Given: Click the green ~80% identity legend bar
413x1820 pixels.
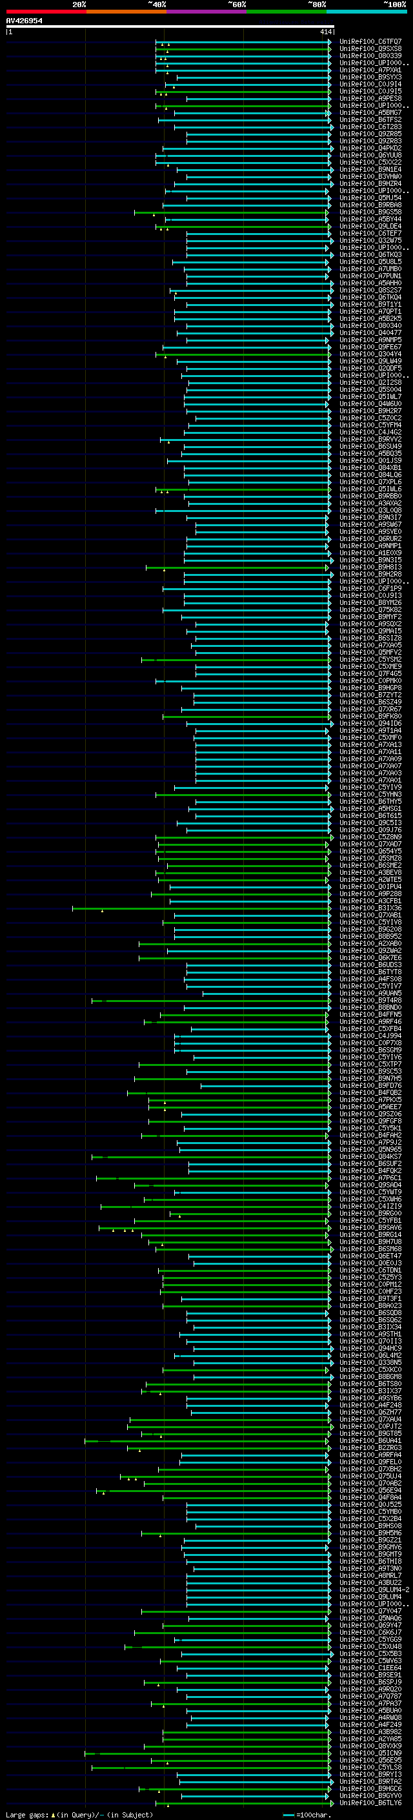Looking at the screenshot, I should (287, 12).
